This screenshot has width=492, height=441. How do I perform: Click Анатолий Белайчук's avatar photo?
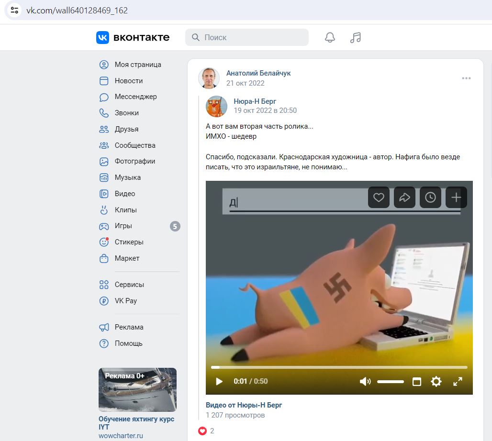pyautogui.click(x=209, y=78)
